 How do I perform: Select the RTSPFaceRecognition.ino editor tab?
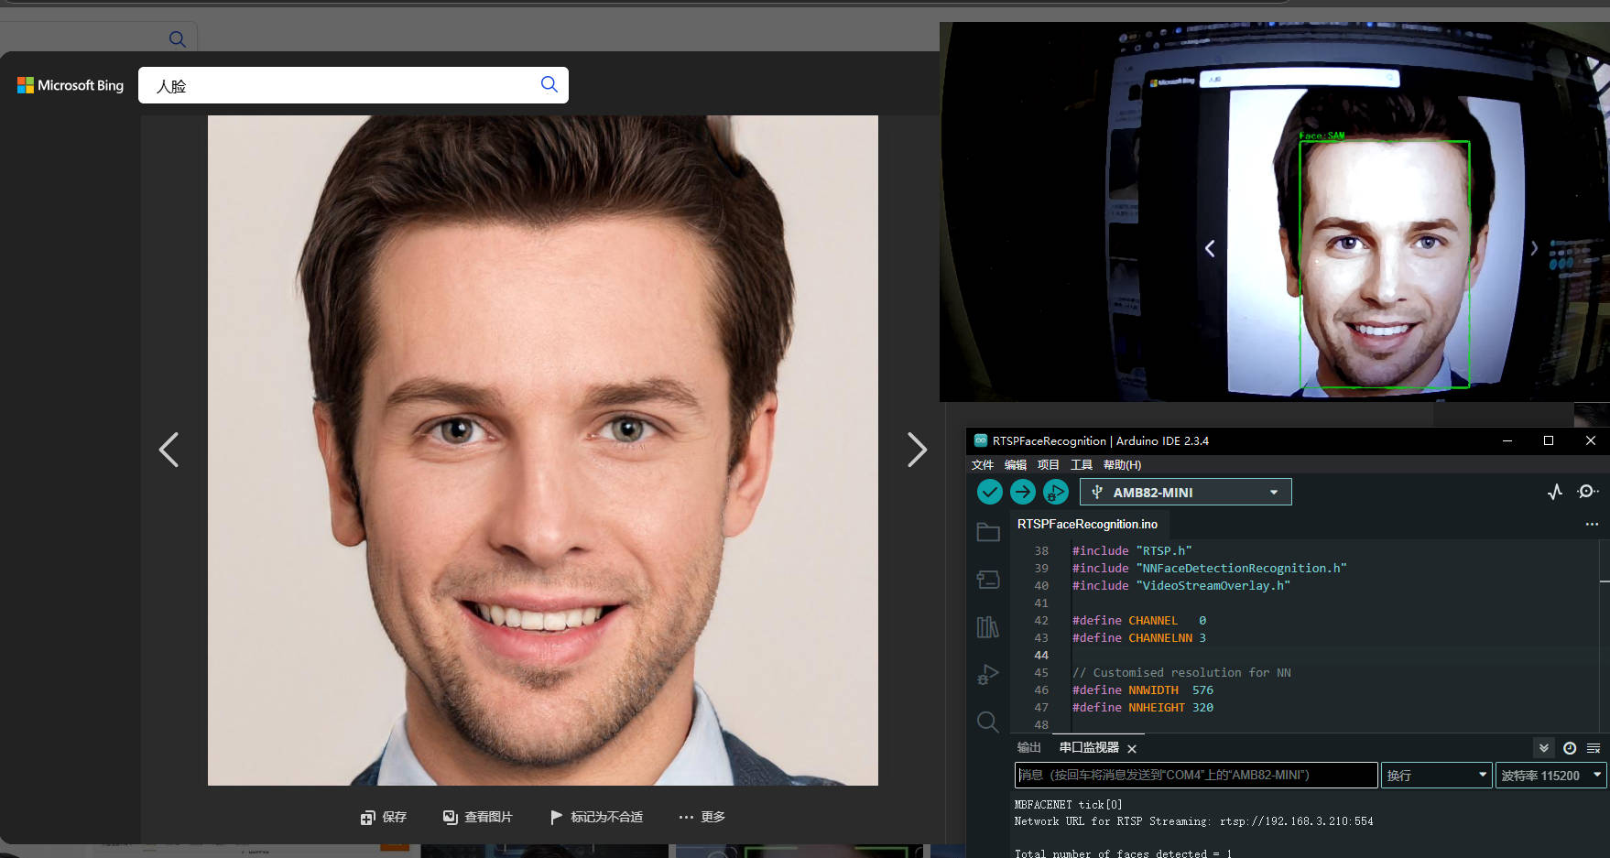click(1087, 525)
